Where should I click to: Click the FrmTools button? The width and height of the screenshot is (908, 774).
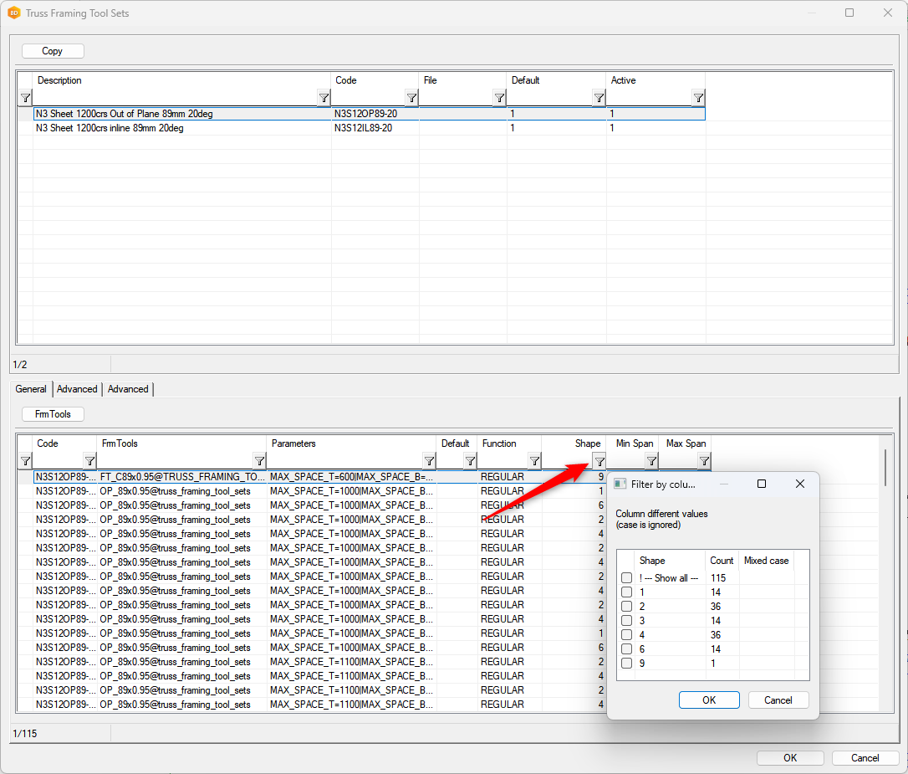point(53,414)
